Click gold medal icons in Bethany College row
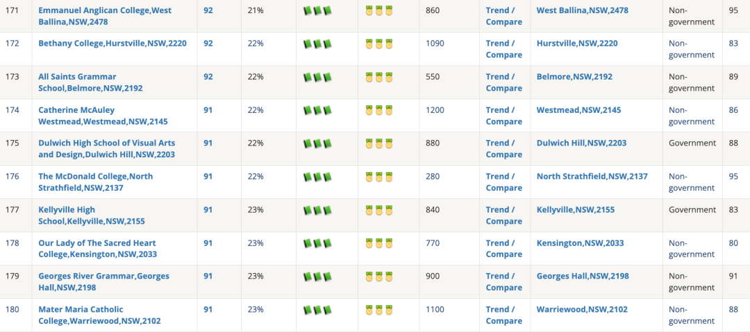 click(x=379, y=44)
